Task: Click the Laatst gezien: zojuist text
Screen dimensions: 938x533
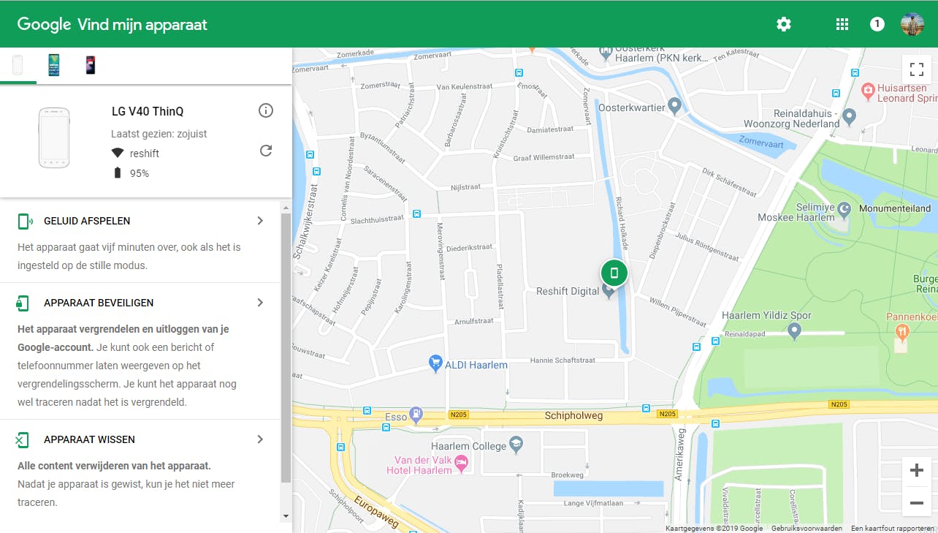Action: pos(159,134)
